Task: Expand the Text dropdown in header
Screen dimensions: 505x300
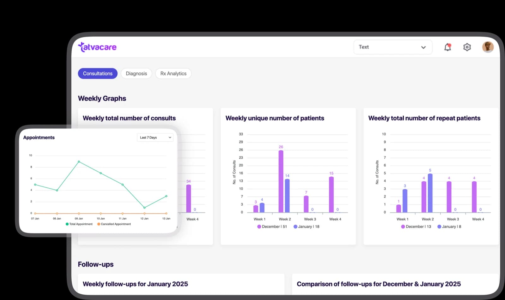Action: 393,47
